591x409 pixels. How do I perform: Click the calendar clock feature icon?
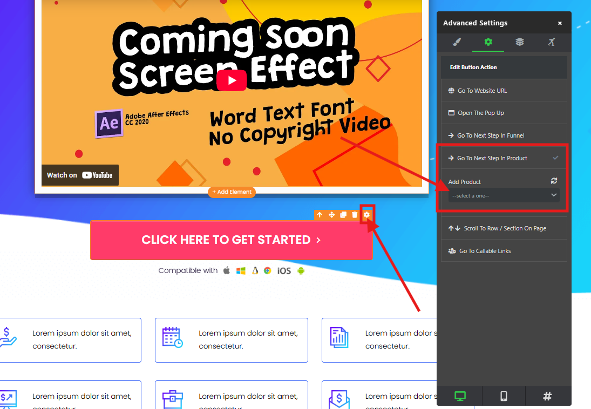pyautogui.click(x=173, y=337)
